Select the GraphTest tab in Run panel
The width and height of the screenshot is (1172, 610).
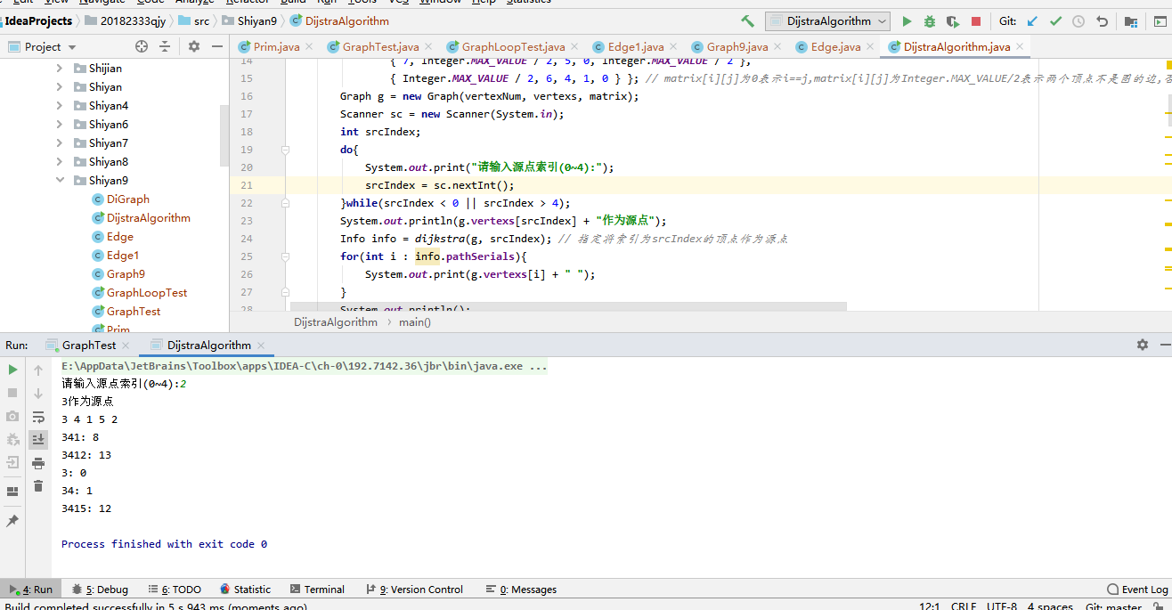(88, 345)
